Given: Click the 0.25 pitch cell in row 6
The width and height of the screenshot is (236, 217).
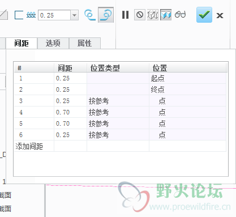Looking at the screenshot, I should [x=70, y=135].
